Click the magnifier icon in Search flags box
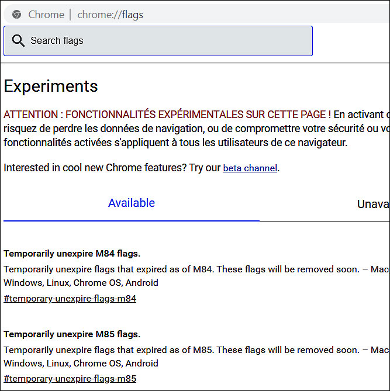The width and height of the screenshot is (390, 391). [x=18, y=41]
